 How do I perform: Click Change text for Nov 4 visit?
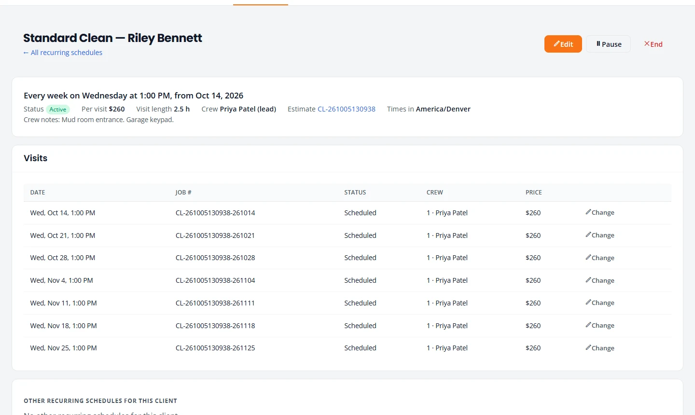(603, 281)
